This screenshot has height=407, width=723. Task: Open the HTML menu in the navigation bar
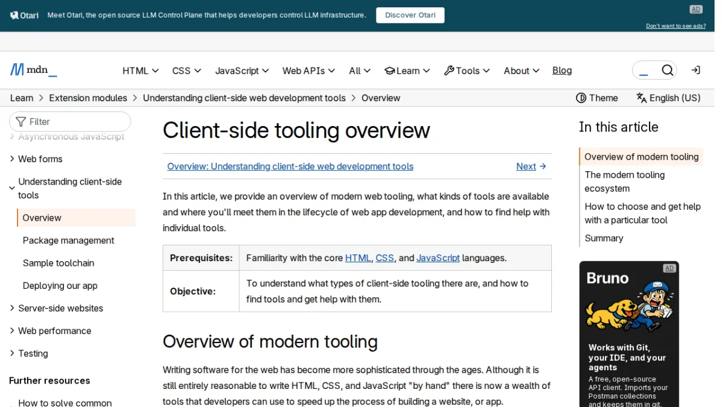(140, 71)
